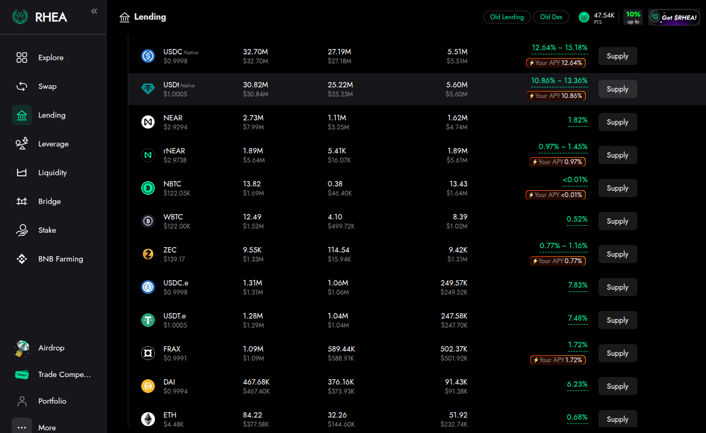
Task: Click Supply in NBTC row
Action: pyautogui.click(x=618, y=188)
